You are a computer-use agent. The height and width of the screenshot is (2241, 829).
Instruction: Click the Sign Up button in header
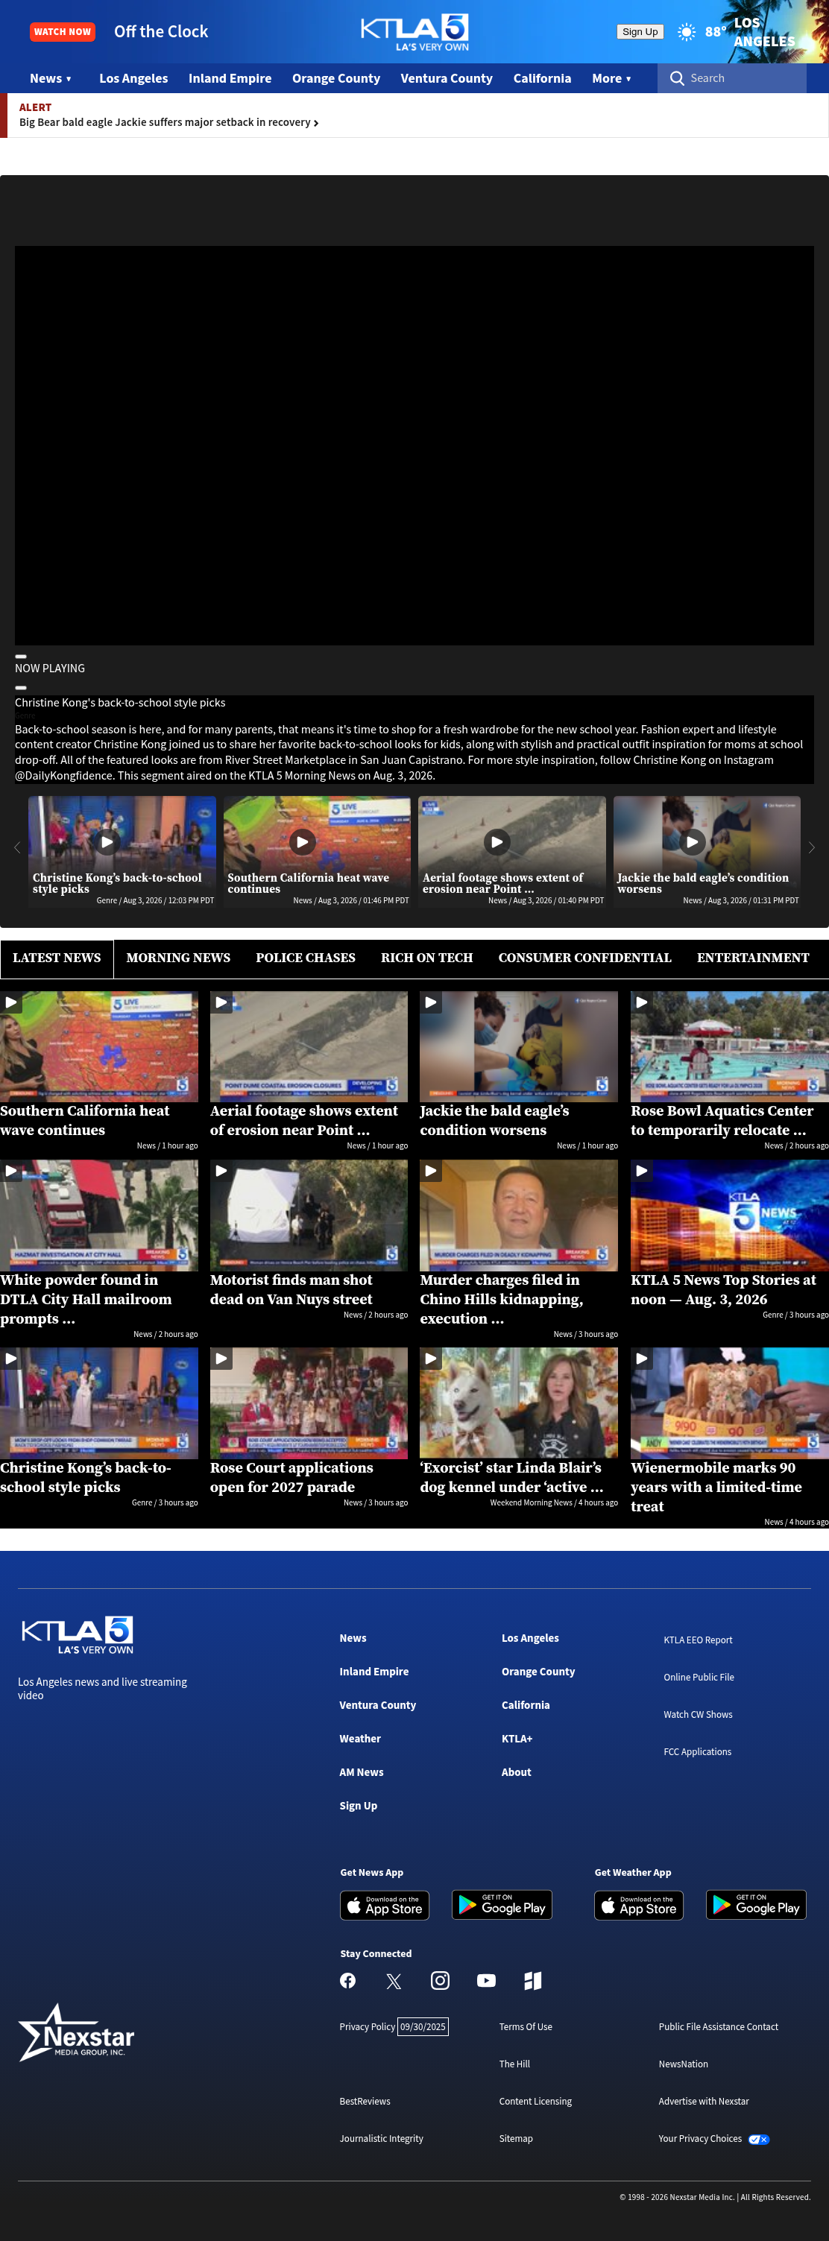pos(640,32)
